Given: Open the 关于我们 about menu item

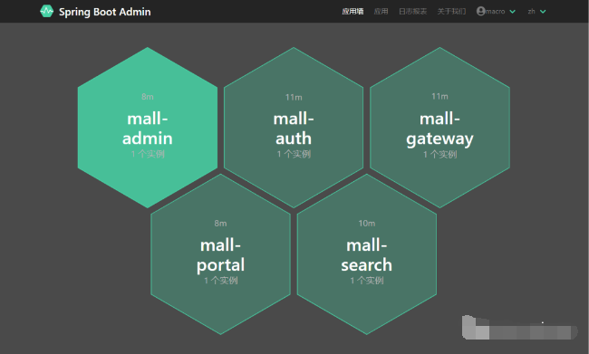Looking at the screenshot, I should pyautogui.click(x=451, y=11).
